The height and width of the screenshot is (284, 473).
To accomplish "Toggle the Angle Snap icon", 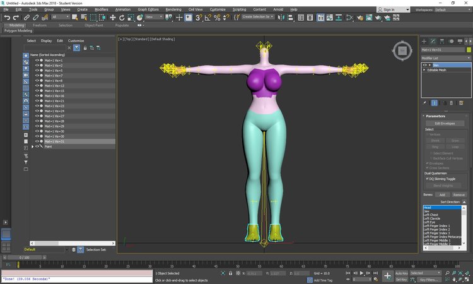I will coord(208,18).
